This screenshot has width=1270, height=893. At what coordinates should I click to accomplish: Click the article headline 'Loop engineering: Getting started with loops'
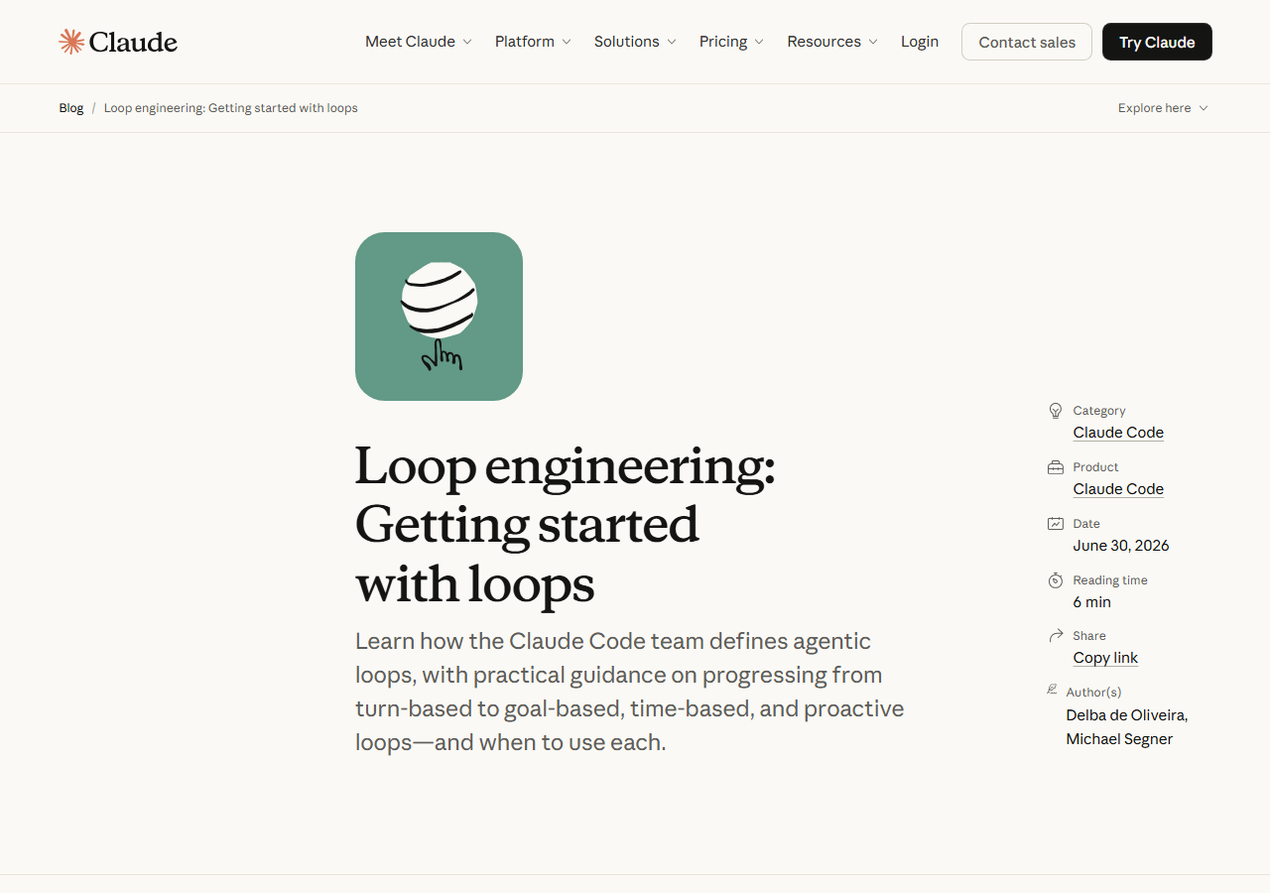[x=565, y=524]
